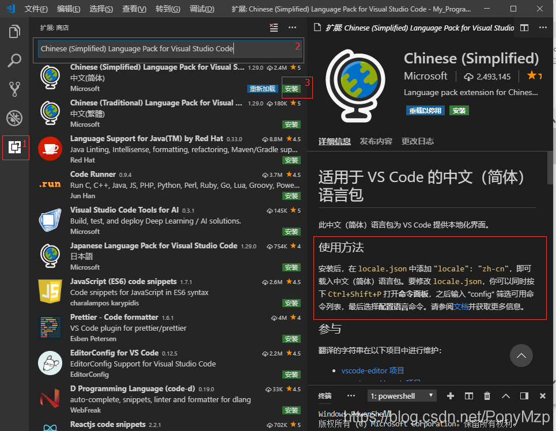Click the star rating in extension details
This screenshot has width=556, height=431.
pyautogui.click(x=534, y=75)
